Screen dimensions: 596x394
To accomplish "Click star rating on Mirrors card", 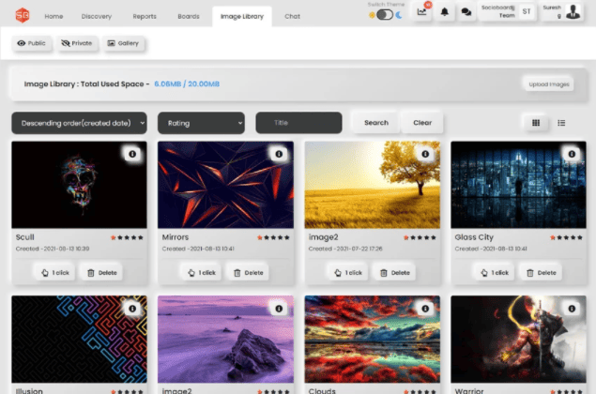I will (273, 237).
